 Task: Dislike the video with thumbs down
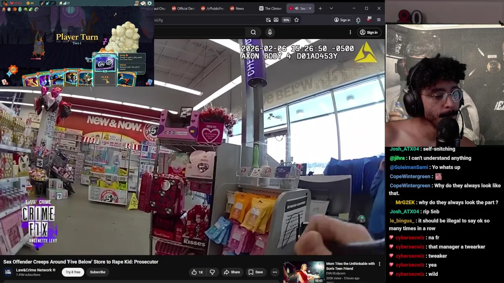212,272
